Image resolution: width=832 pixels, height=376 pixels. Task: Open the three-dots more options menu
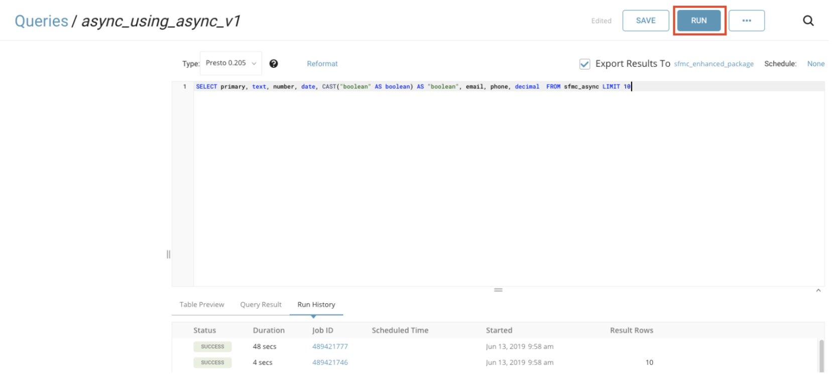[x=746, y=21]
